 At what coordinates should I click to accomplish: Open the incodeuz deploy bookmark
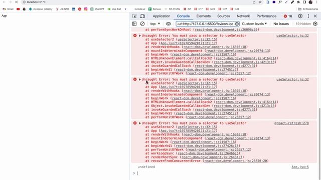(x=41, y=9)
